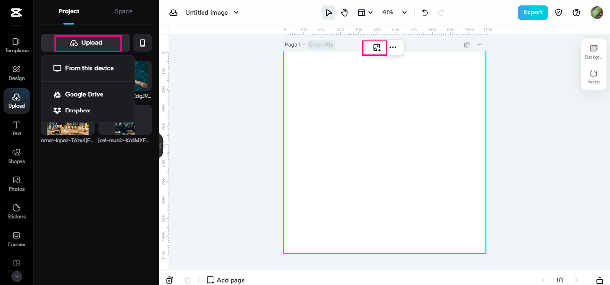Open the page more options ellipsis

click(393, 47)
